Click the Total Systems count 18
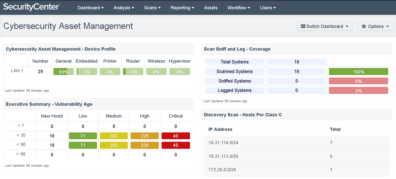This screenshot has height=179, width=396. [297, 62]
